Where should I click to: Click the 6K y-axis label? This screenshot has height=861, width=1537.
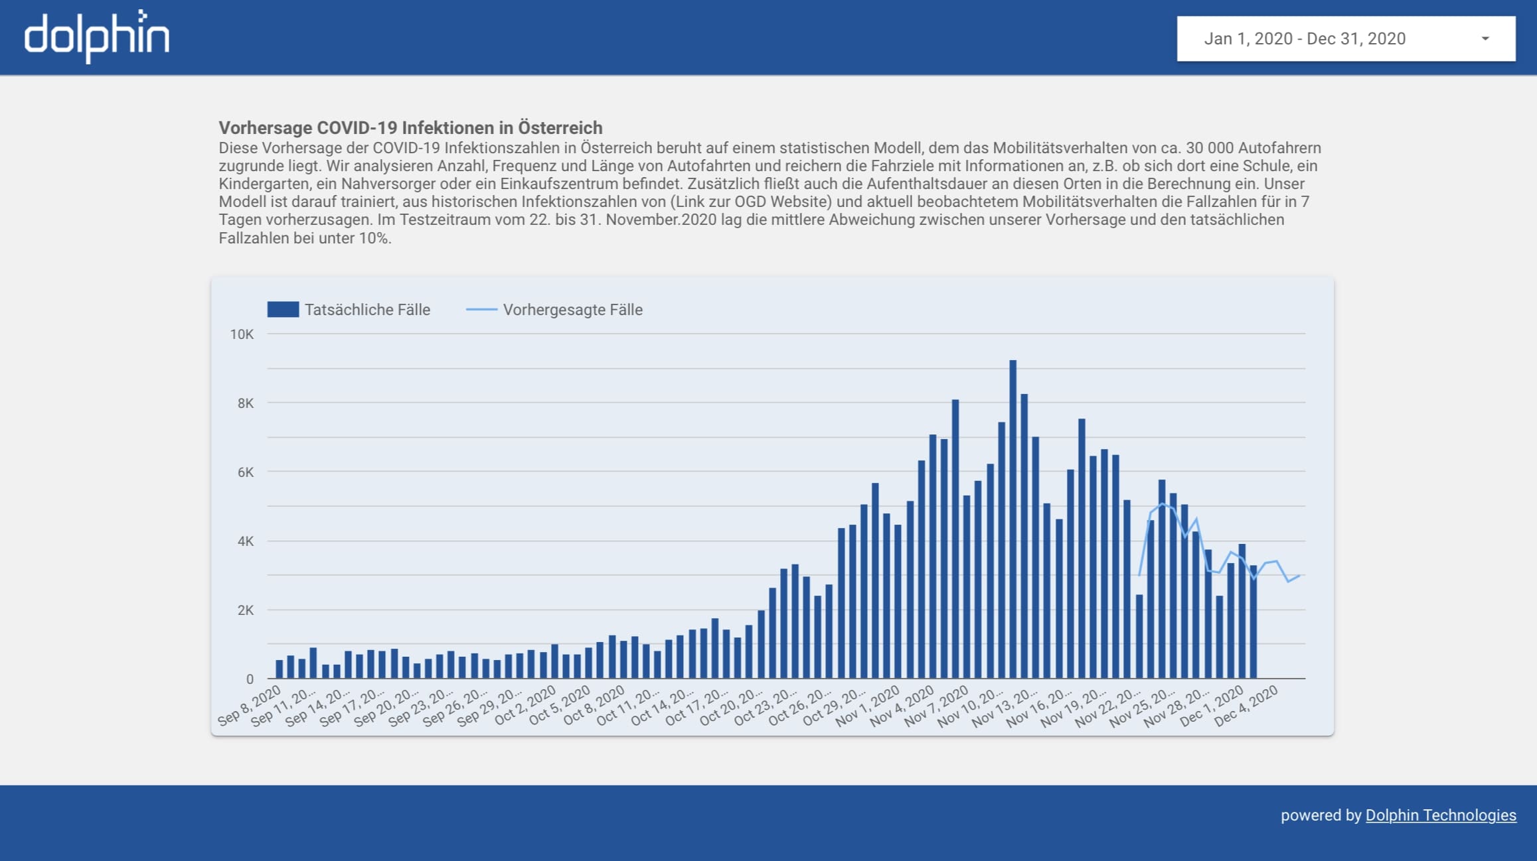pos(245,472)
